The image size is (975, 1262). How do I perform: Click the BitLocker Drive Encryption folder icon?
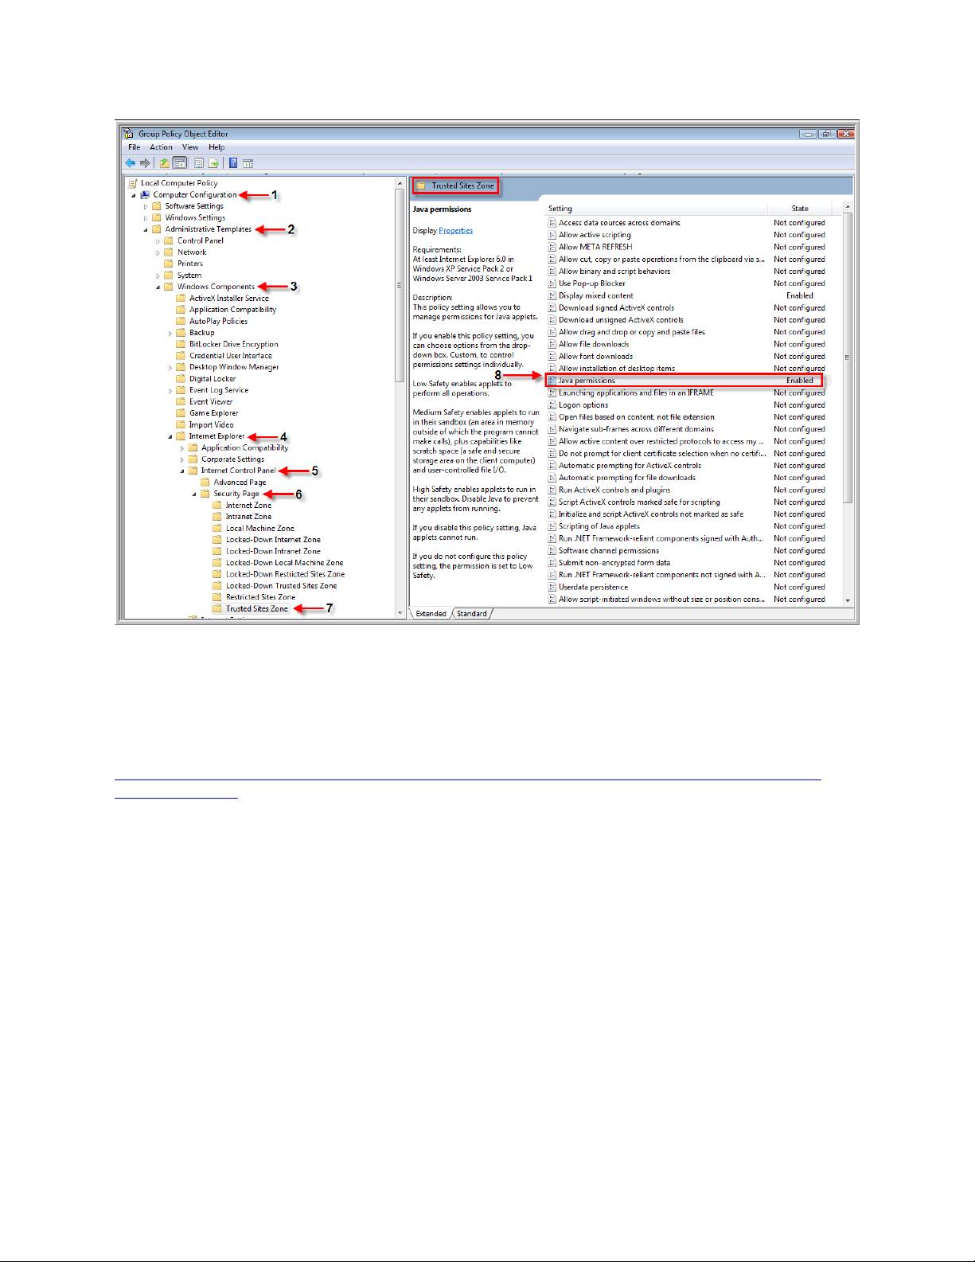point(181,344)
